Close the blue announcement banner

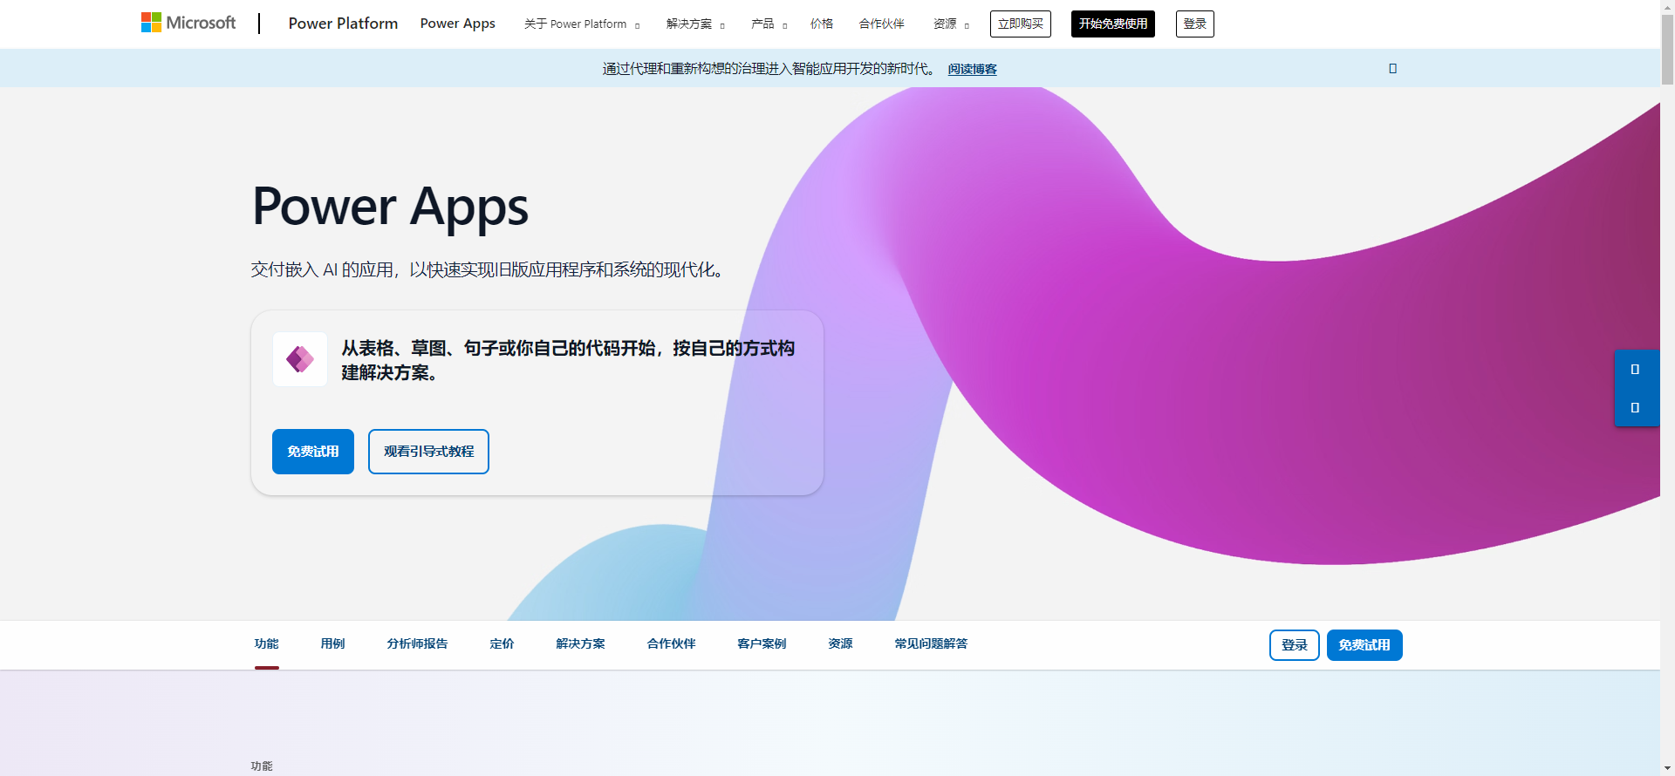click(x=1392, y=68)
